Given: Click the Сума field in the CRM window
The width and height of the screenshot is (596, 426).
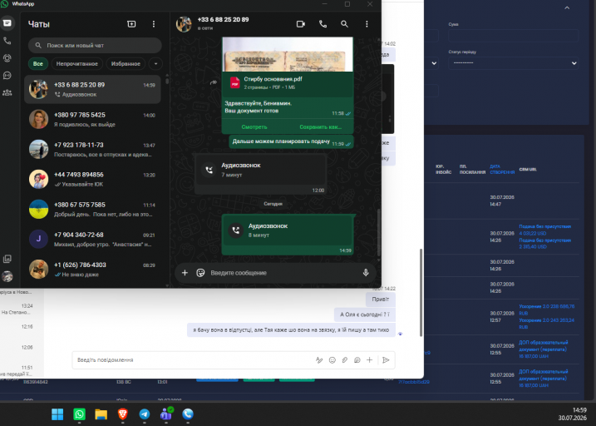Looking at the screenshot, I should pyautogui.click(x=514, y=36).
